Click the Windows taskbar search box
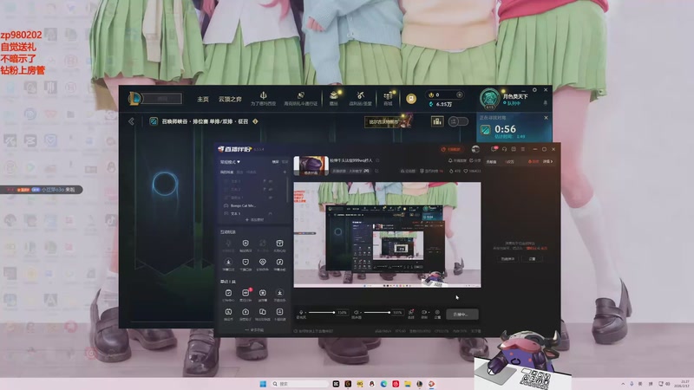The height and width of the screenshot is (390, 694). click(299, 384)
